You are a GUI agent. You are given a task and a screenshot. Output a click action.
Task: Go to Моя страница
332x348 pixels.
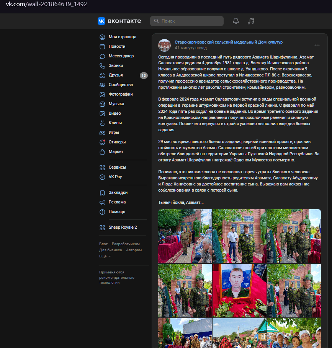tap(123, 37)
